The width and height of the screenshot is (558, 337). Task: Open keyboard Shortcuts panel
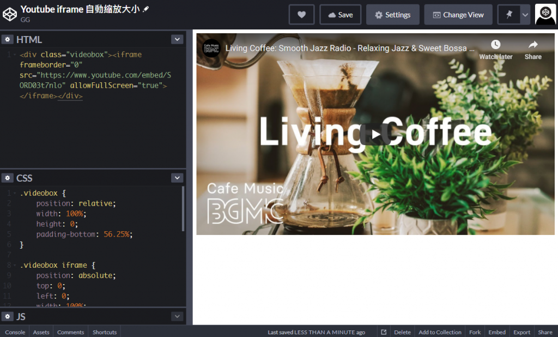(105, 332)
